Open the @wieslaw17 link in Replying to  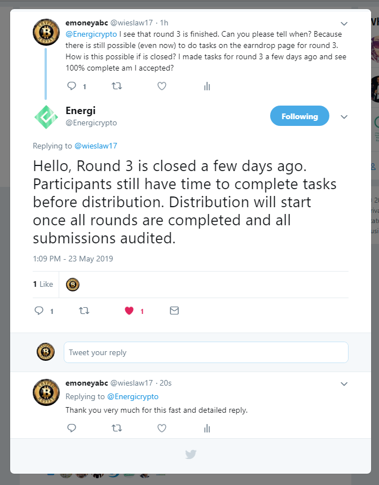(x=96, y=146)
